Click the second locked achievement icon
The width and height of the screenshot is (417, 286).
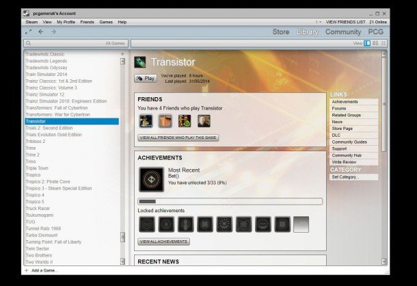166,224
